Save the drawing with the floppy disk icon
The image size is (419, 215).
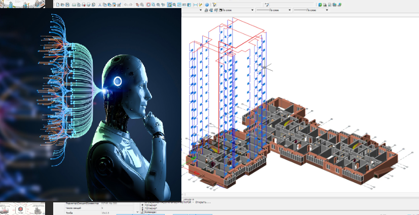[x=67, y=5]
